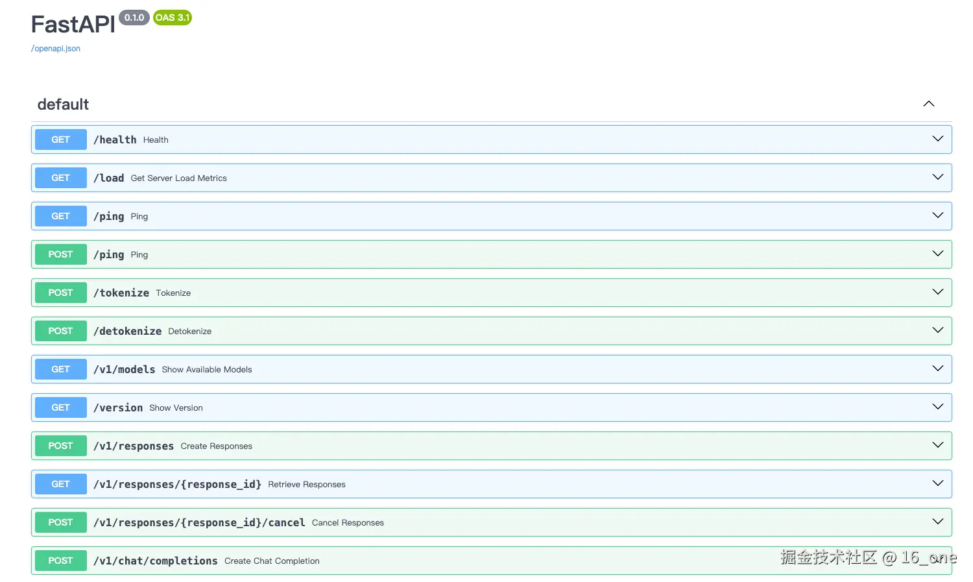Image resolution: width=973 pixels, height=582 pixels.
Task: Select the /v1/models path text
Action: 124,369
